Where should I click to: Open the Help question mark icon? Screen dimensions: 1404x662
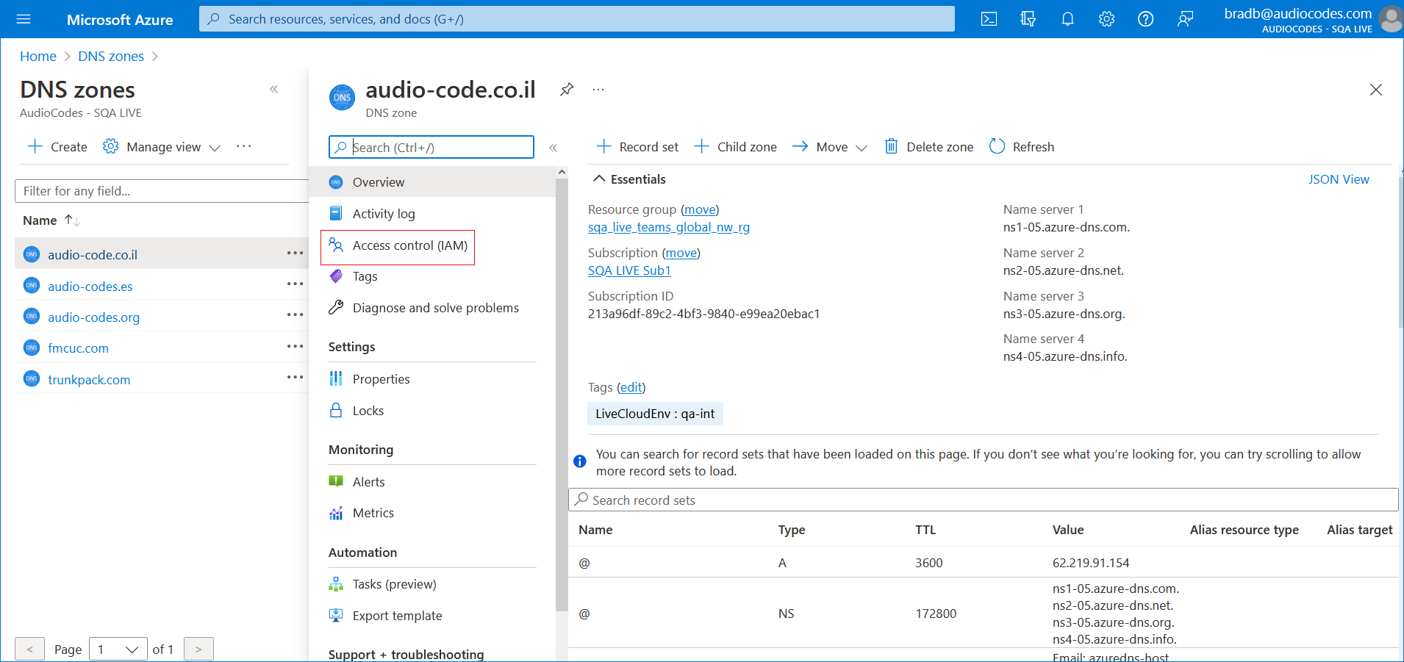(x=1145, y=19)
